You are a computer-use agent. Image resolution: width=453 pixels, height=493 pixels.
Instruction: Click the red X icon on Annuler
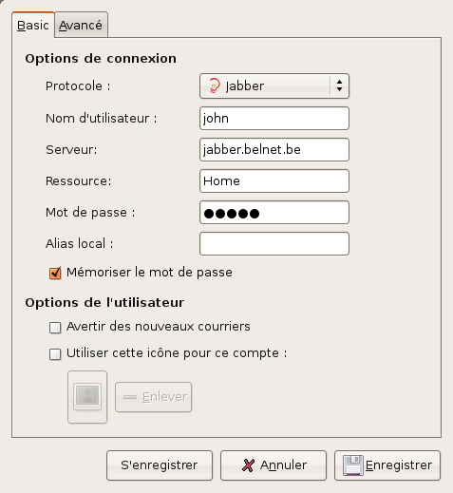pyautogui.click(x=248, y=465)
